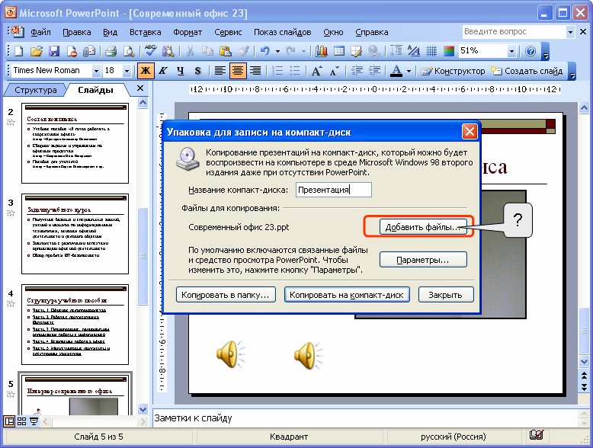Open the font size 18 dropdown
Viewport: 593px width, 448px height.
point(127,71)
